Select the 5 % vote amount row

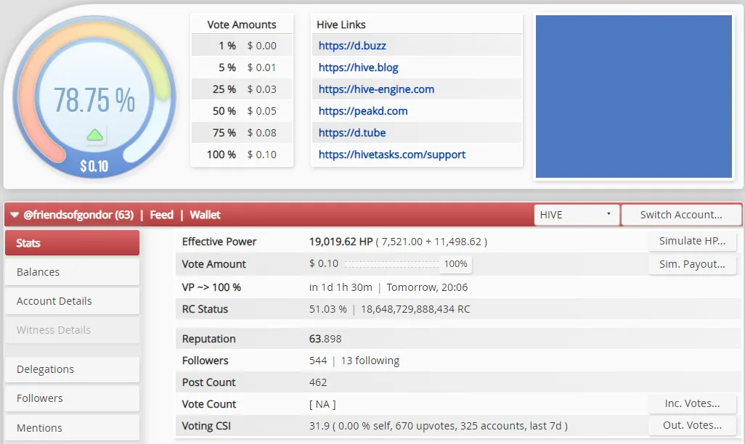click(x=242, y=68)
